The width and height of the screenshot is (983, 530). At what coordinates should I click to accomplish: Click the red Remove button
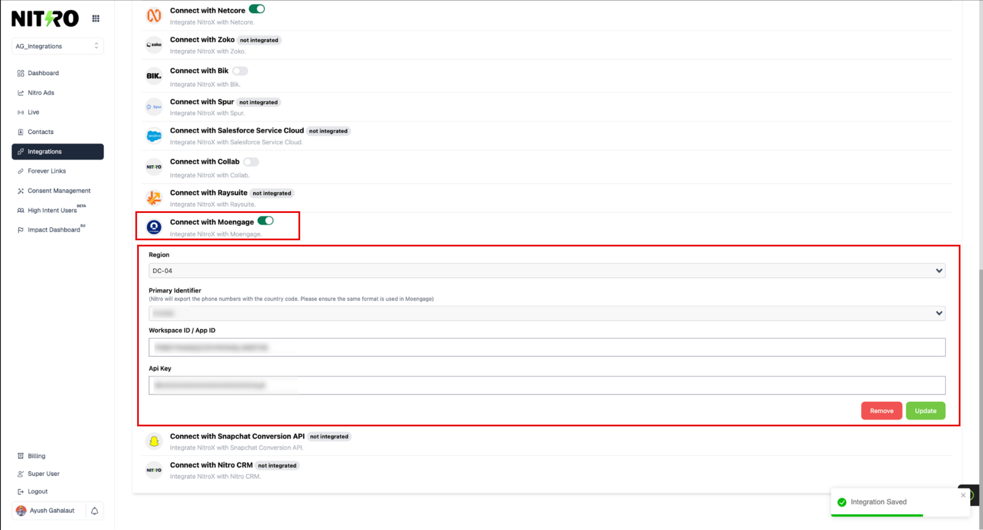click(882, 411)
